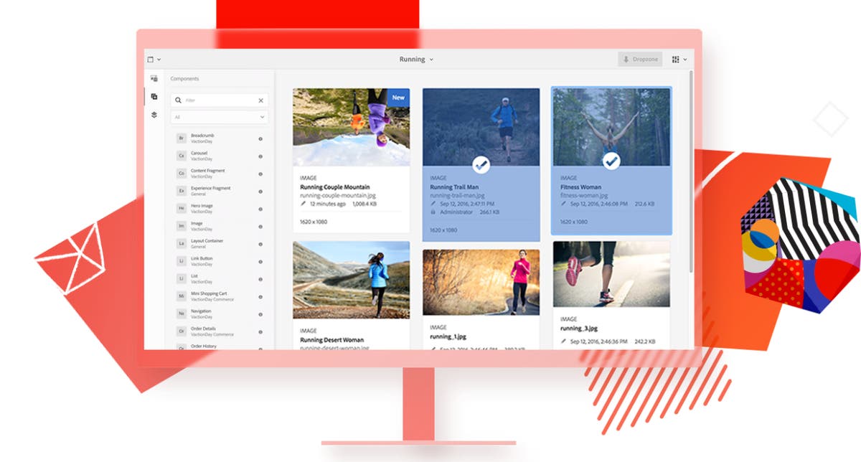Select the Im Image component badge
861x462 pixels.
[x=182, y=226]
